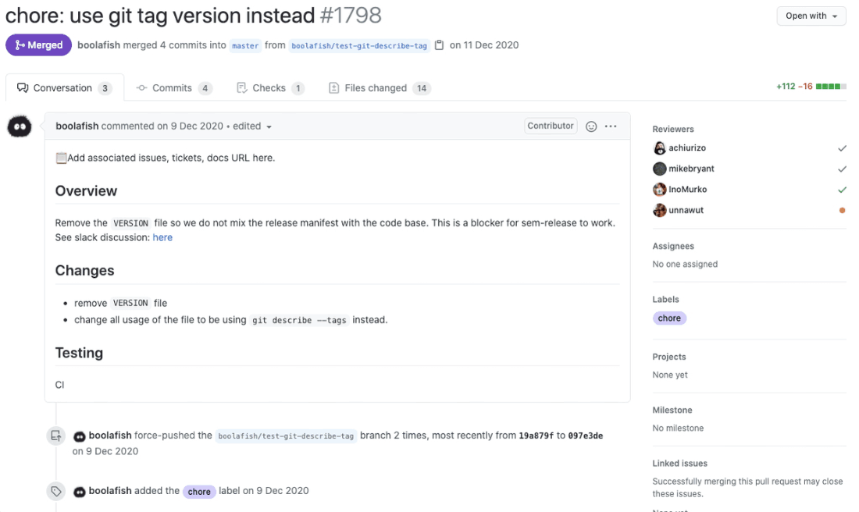Click the Conversation speech-bubble icon
859x512 pixels.
click(x=23, y=87)
